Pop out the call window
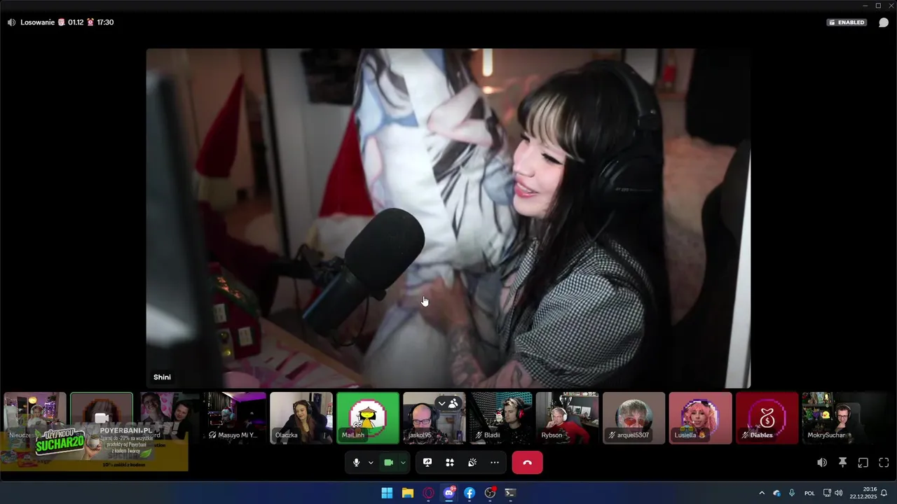The image size is (897, 504). [x=863, y=463]
